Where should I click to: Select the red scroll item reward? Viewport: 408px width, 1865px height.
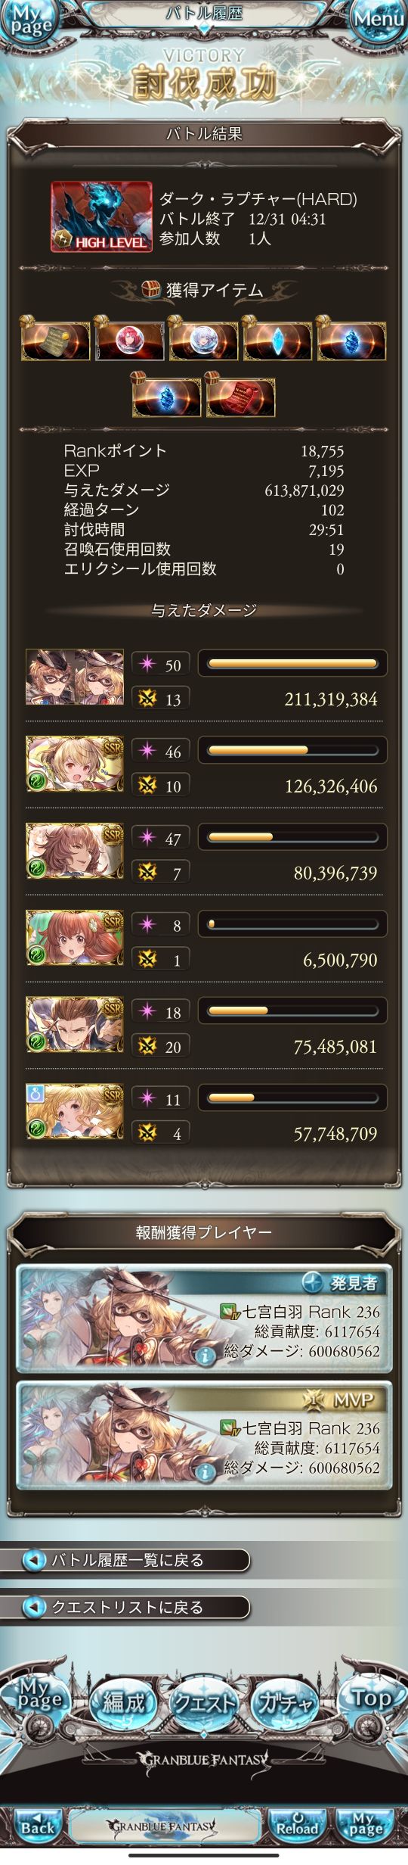[x=240, y=397]
